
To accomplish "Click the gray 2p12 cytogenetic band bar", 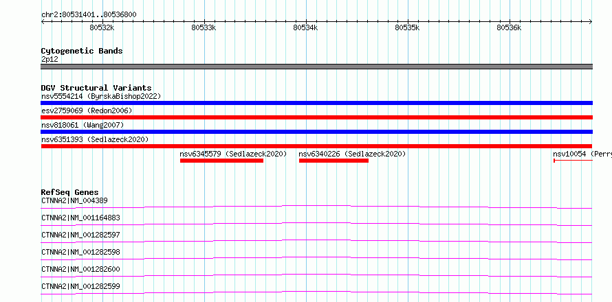I will click(316, 67).
